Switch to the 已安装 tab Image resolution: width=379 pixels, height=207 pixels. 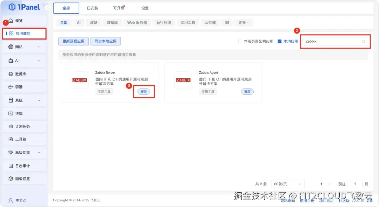point(92,8)
